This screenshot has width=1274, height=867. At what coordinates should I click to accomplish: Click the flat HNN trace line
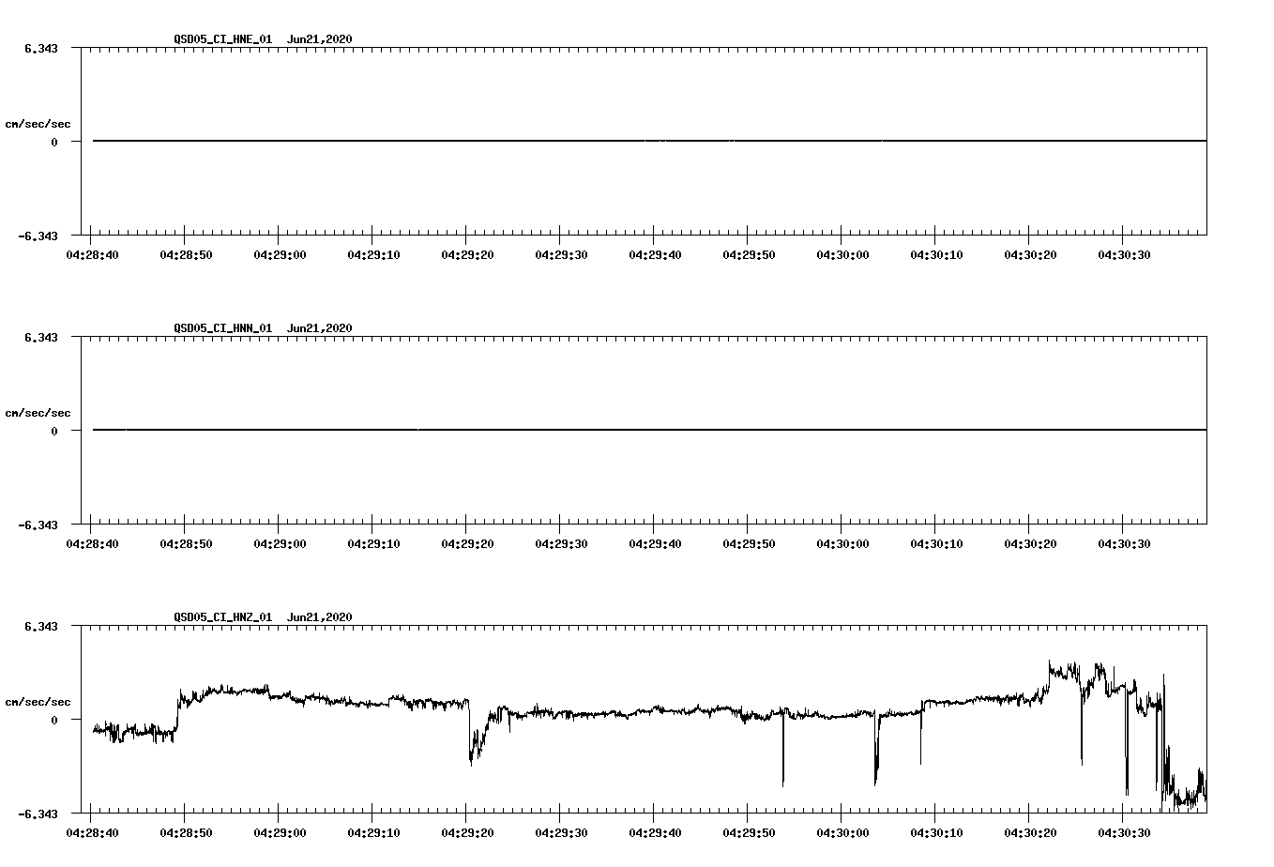pyautogui.click(x=649, y=430)
